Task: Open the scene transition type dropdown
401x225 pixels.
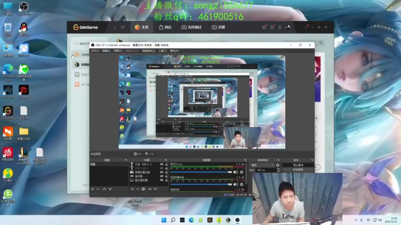Action: pyautogui.click(x=262, y=165)
